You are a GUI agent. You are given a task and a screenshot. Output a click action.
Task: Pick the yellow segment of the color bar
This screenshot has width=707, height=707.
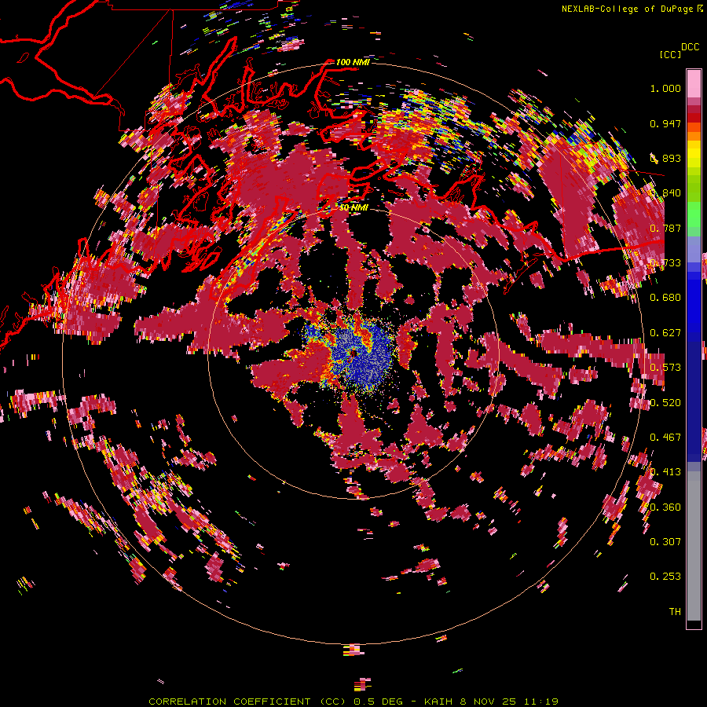[x=694, y=155]
